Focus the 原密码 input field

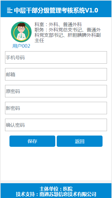(56, 91)
